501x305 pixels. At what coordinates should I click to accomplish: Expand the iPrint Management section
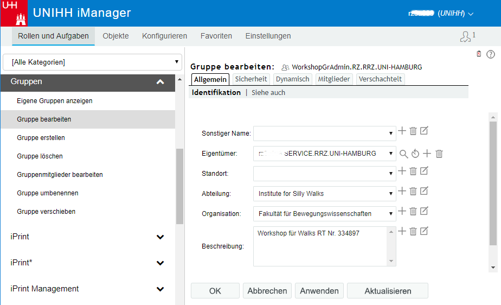(x=160, y=289)
